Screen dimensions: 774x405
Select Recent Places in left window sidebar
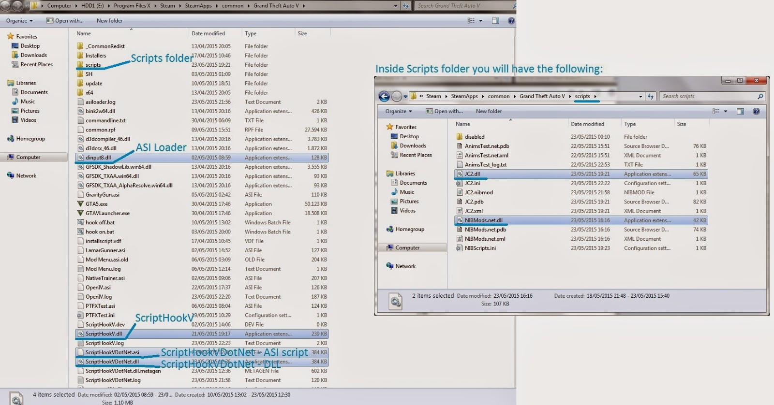point(37,64)
